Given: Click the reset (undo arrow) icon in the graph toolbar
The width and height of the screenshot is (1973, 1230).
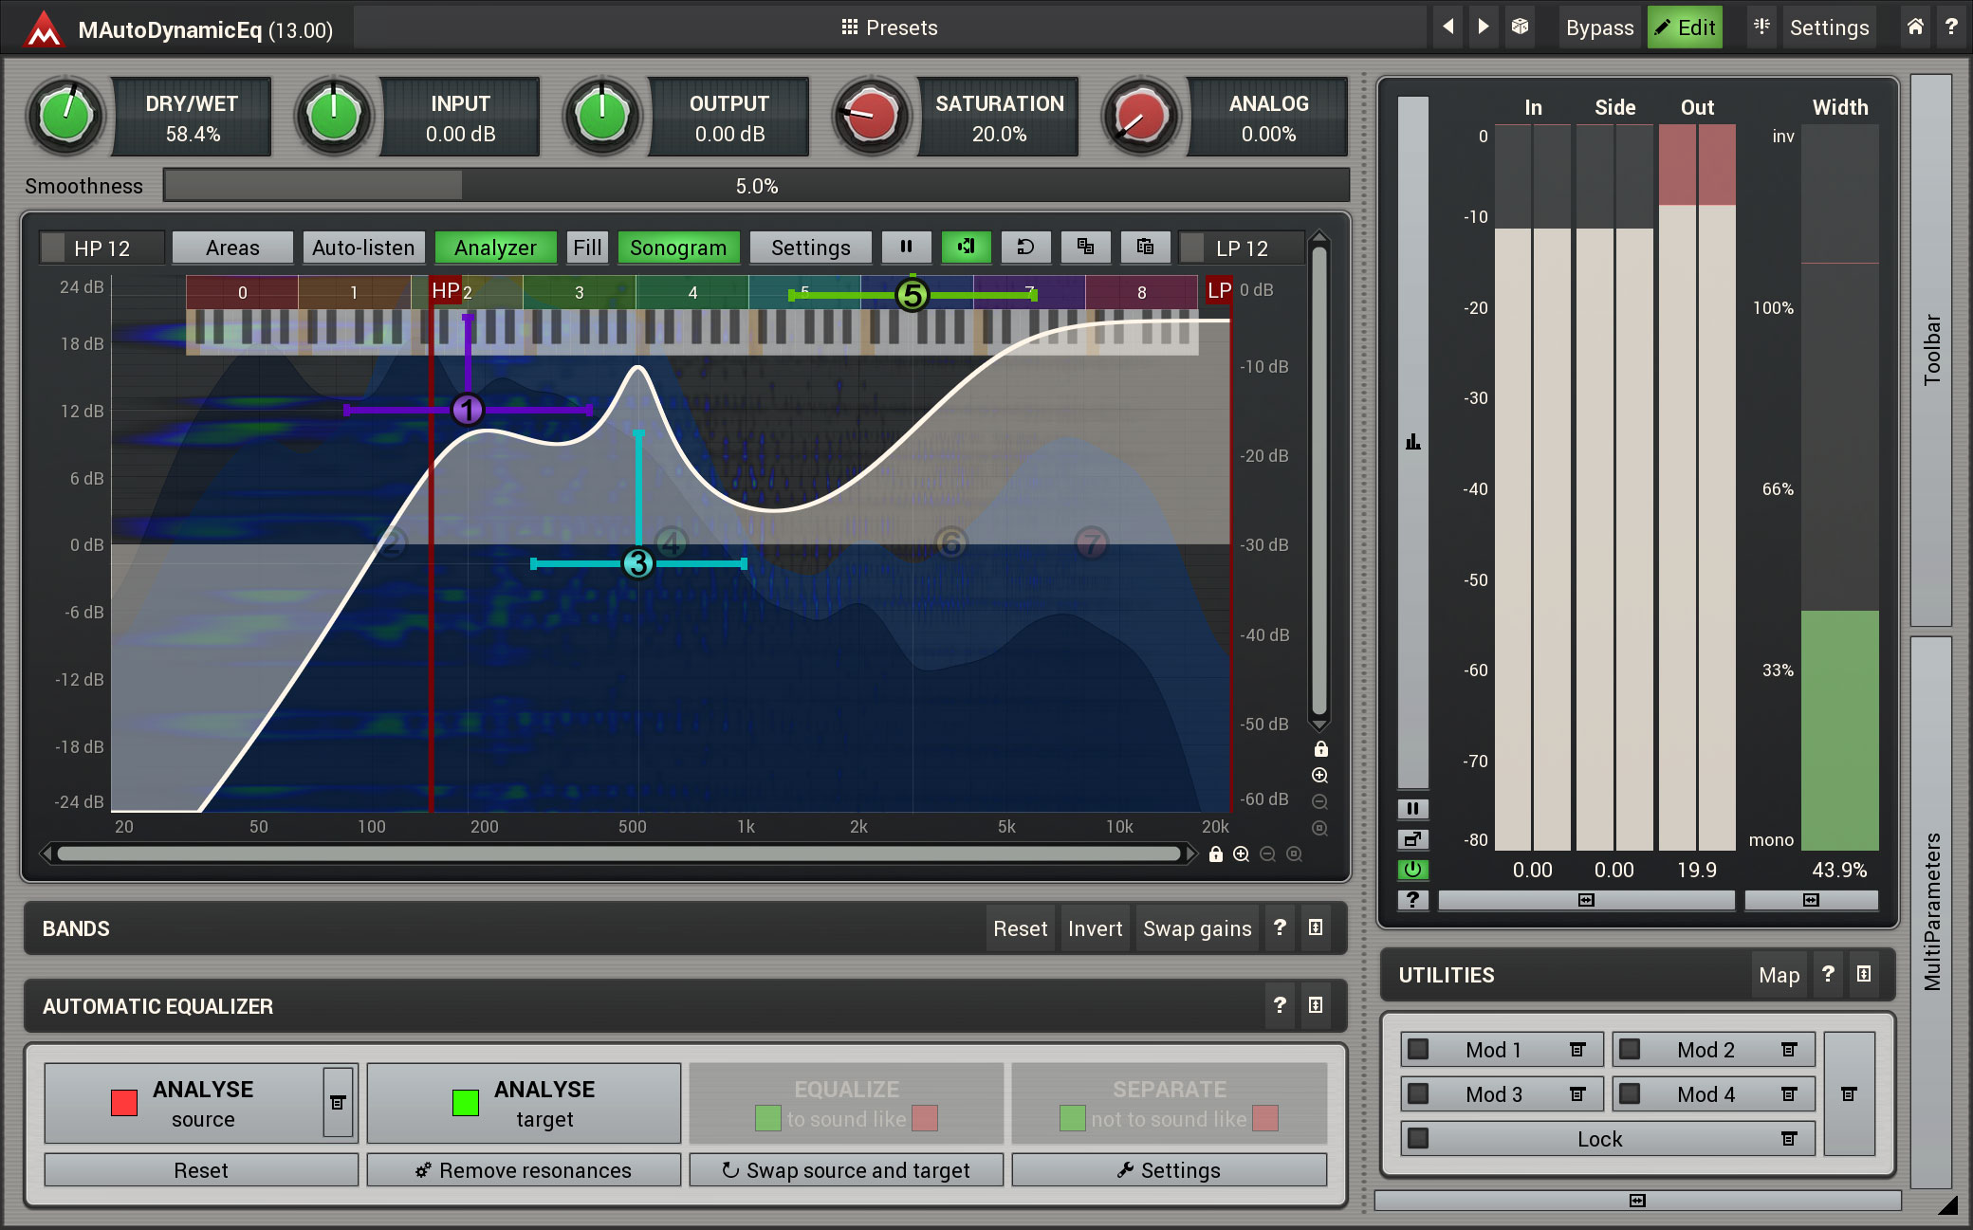Looking at the screenshot, I should coord(1025,248).
